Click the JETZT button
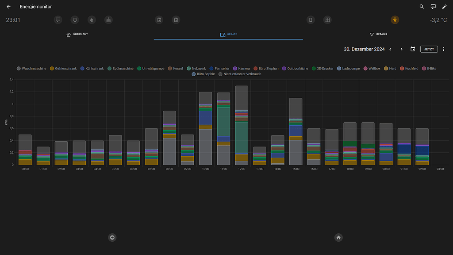 pos(429,49)
